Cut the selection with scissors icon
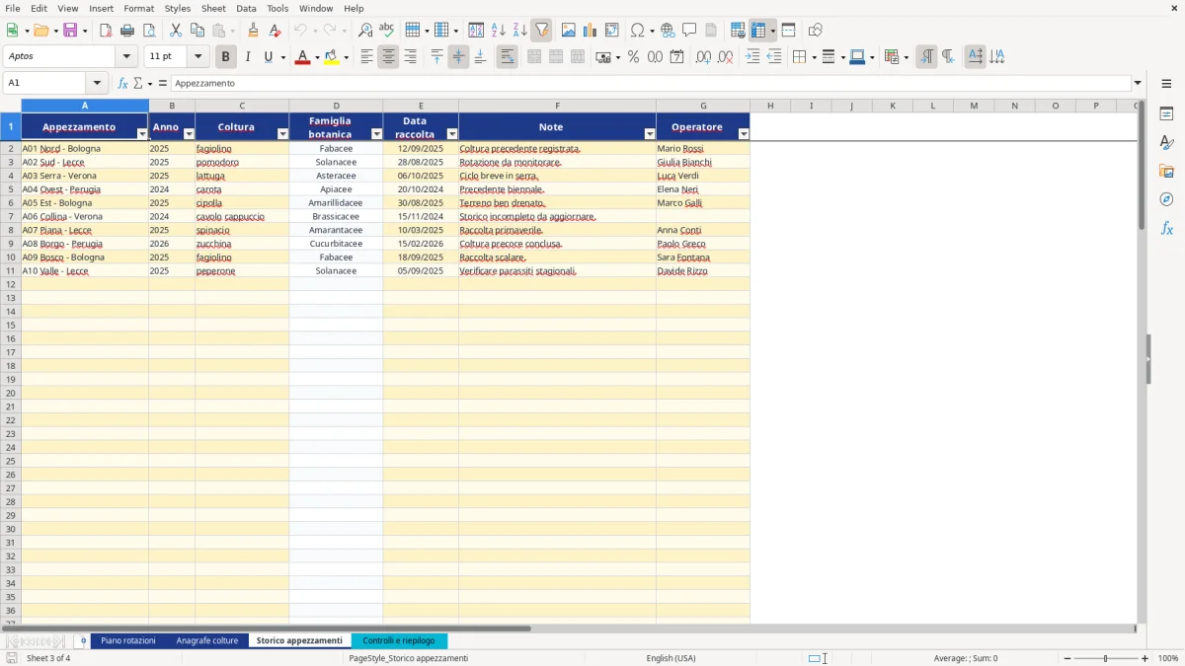This screenshot has height=666, width=1185. tap(176, 31)
